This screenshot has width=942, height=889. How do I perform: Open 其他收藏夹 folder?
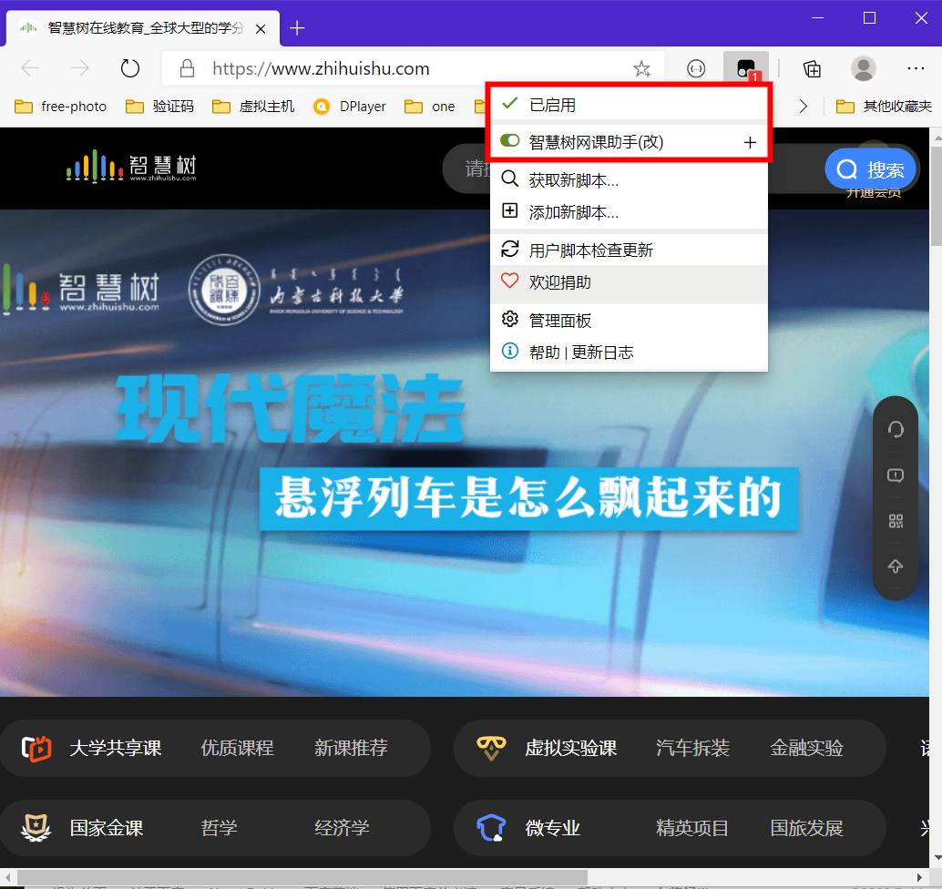click(884, 107)
